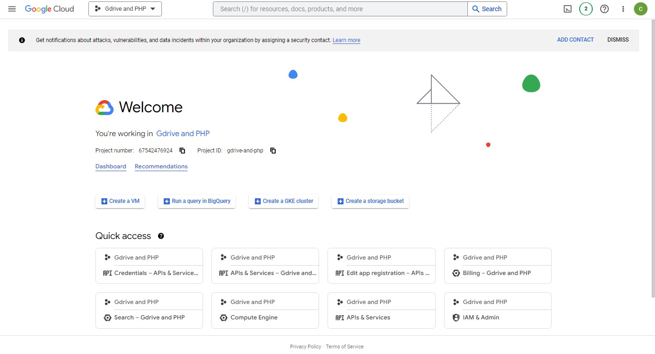655x354 pixels.
Task: Click the 'Compute Engine' card text
Action: click(x=254, y=318)
